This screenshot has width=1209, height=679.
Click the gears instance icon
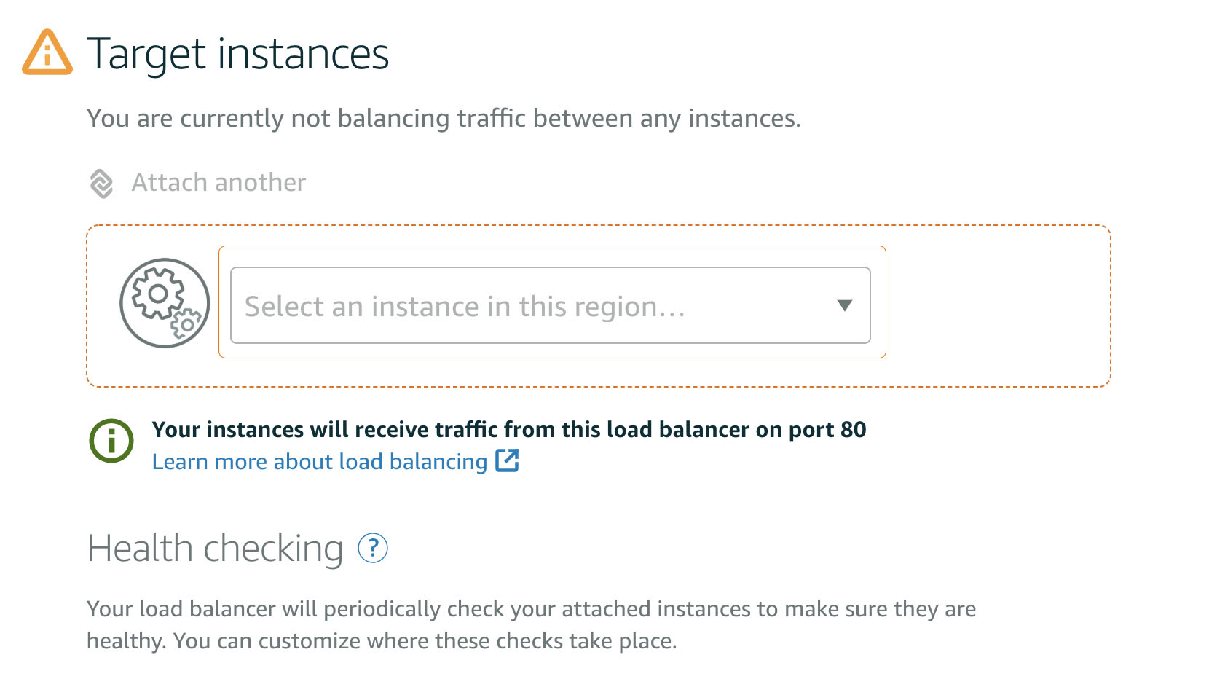click(165, 303)
